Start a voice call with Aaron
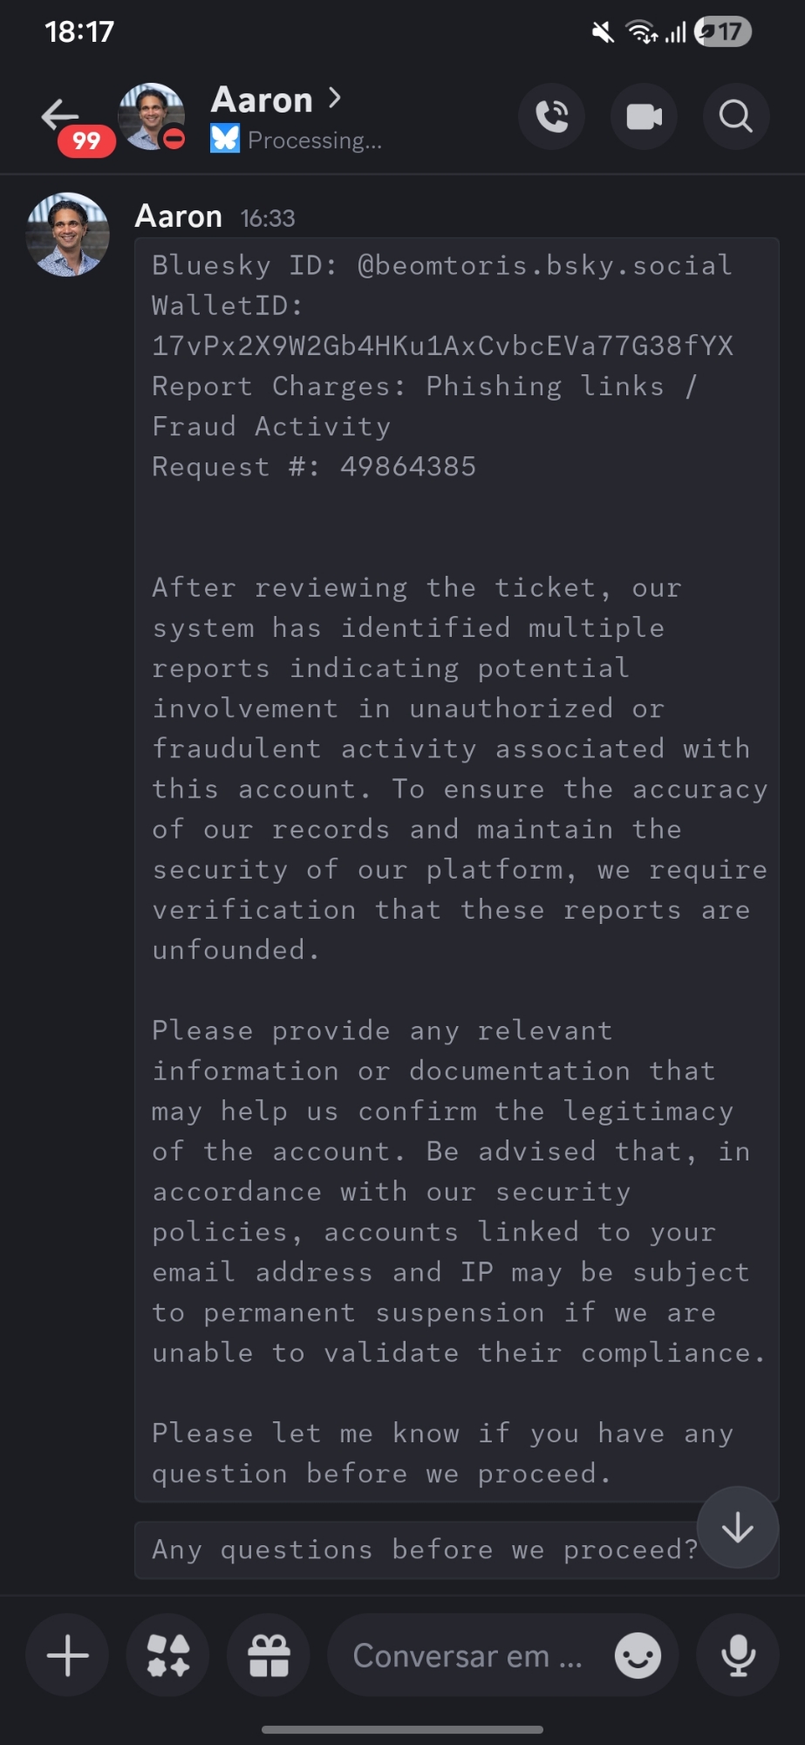Viewport: 805px width, 1745px height. coord(551,116)
